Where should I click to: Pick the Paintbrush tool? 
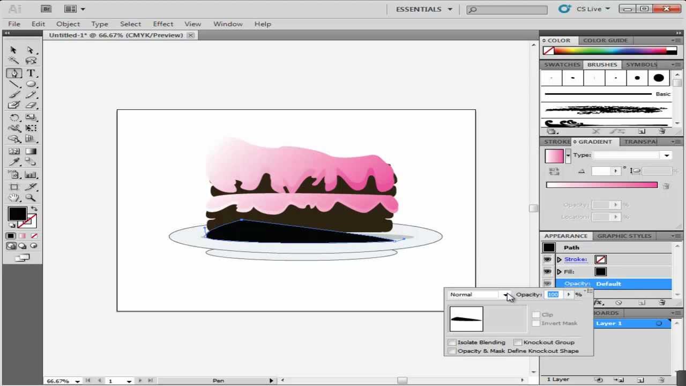14,94
